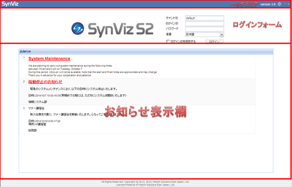Click the ログイン button
This screenshot has width=292, height=187.
click(x=214, y=41)
